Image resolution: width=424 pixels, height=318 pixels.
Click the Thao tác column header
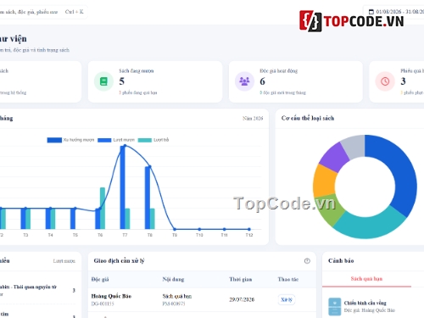pyautogui.click(x=288, y=279)
